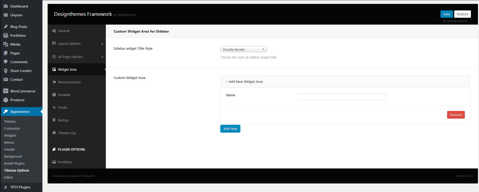479x192 pixels.
Task: Open the Widget Area tab label
Action: tap(67, 69)
